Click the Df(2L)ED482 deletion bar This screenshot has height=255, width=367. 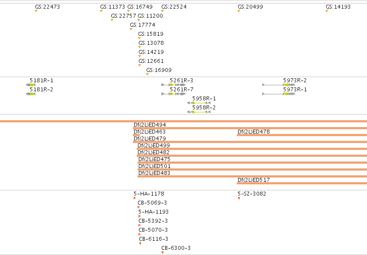252,155
